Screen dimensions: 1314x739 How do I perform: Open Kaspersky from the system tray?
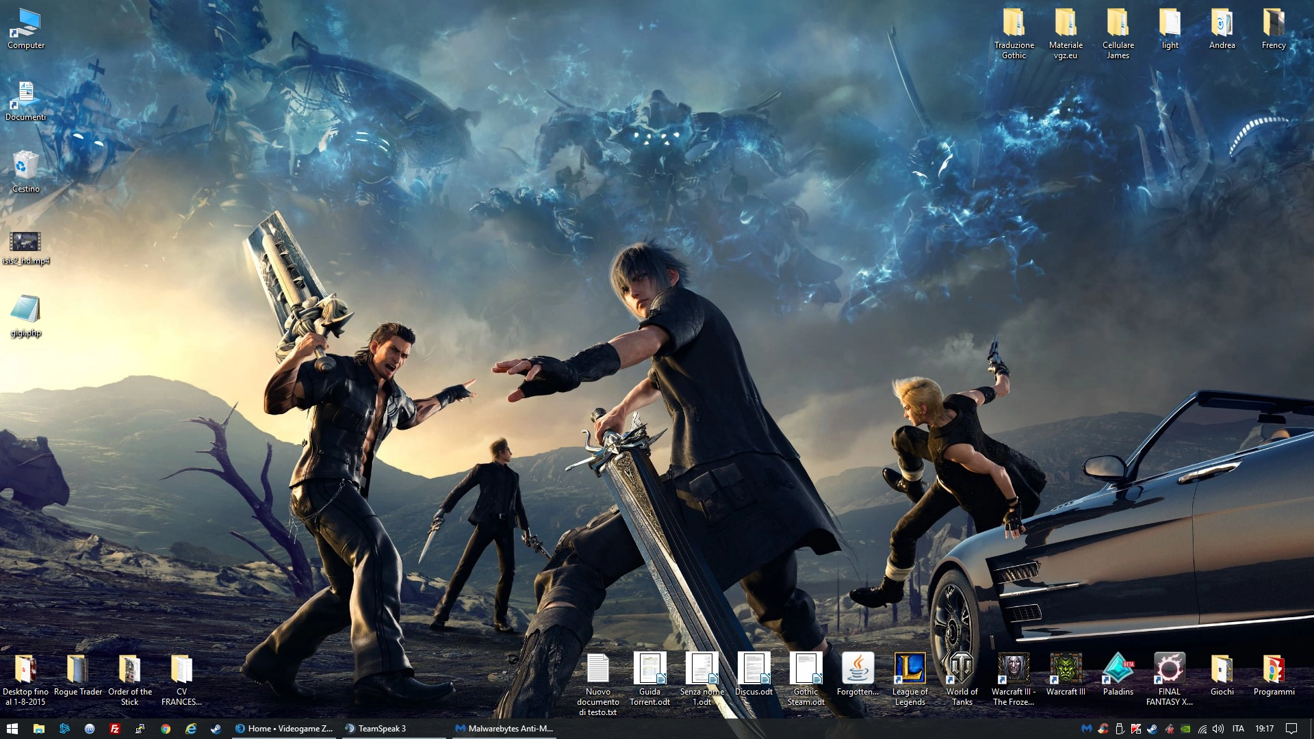click(1136, 729)
